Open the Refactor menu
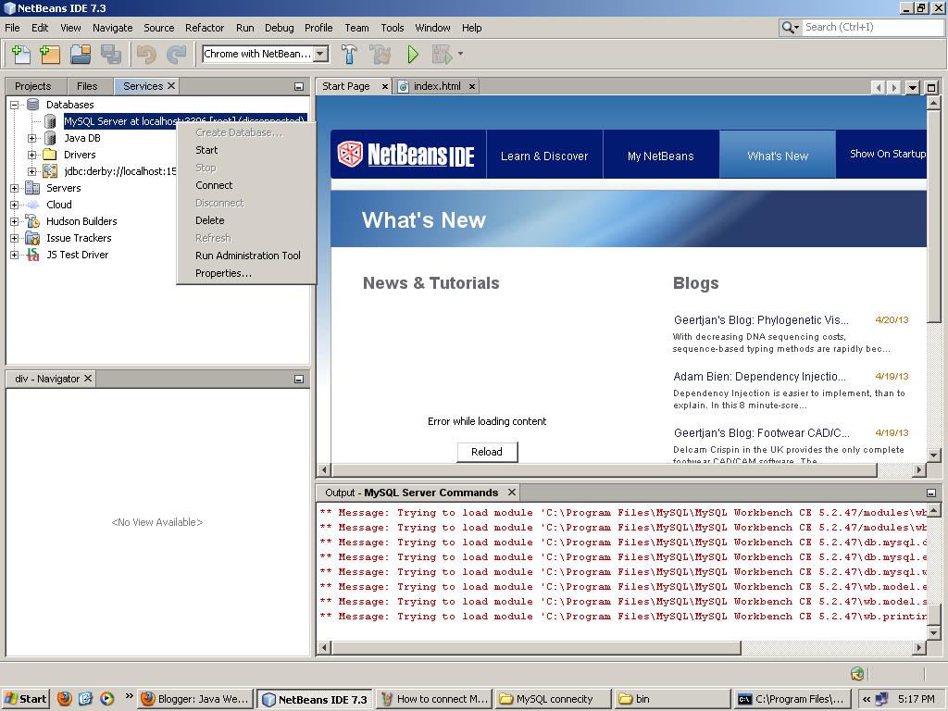Viewport: 948px width, 711px height. click(205, 28)
